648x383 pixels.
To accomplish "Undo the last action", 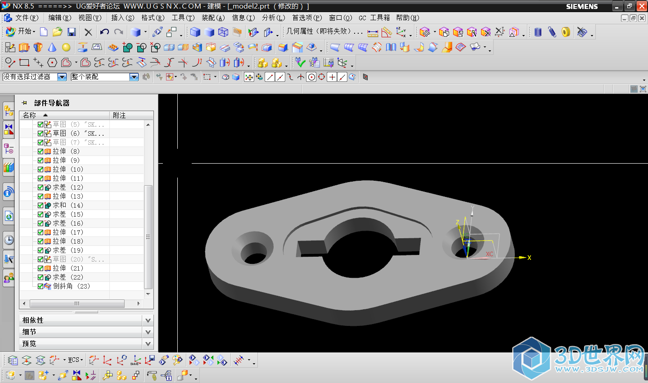I will pyautogui.click(x=105, y=32).
